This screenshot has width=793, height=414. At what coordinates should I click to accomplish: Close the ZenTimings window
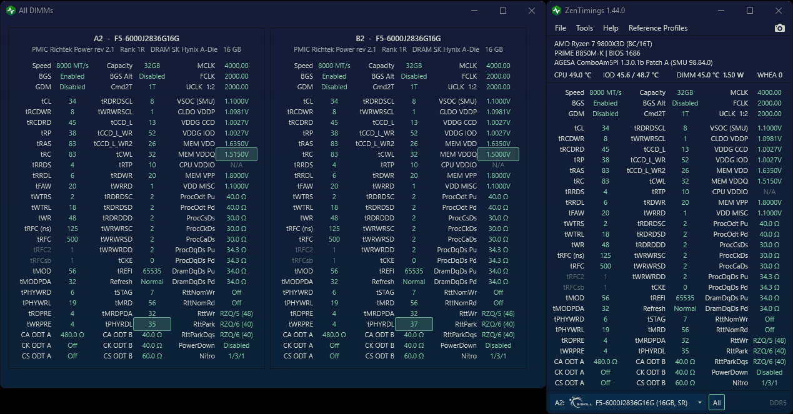(778, 11)
